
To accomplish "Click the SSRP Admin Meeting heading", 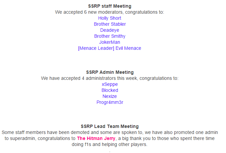I will (110, 72).
